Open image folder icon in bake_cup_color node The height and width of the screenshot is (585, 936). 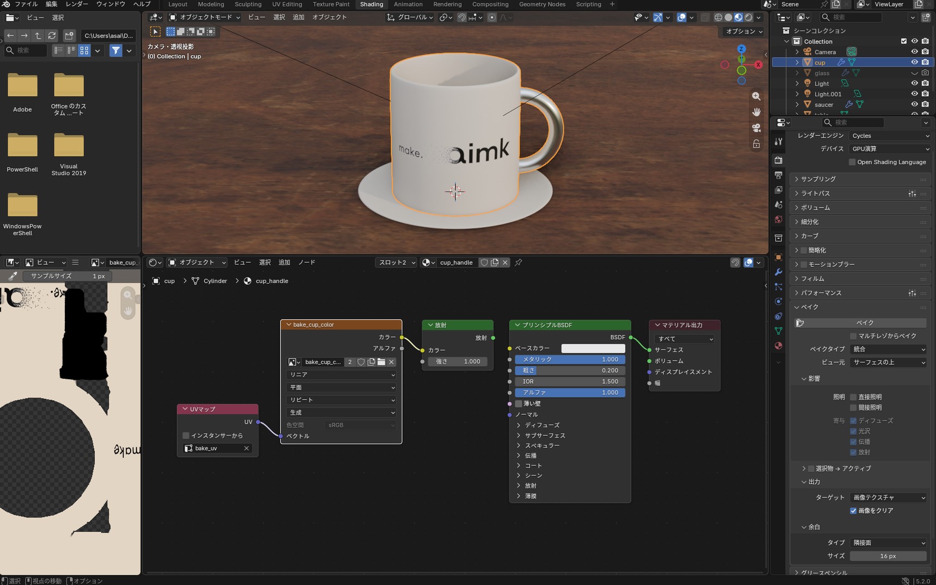[x=381, y=362]
